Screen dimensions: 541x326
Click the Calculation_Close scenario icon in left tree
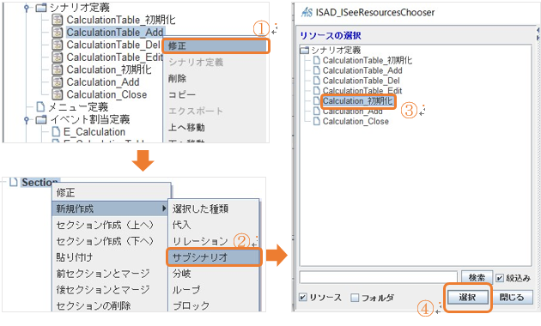point(58,94)
